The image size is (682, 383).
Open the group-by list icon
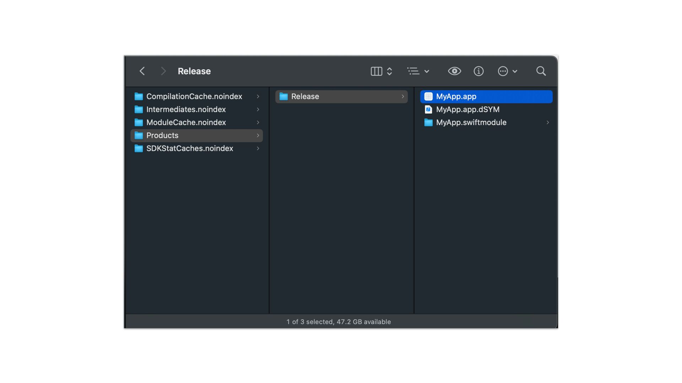[413, 71]
